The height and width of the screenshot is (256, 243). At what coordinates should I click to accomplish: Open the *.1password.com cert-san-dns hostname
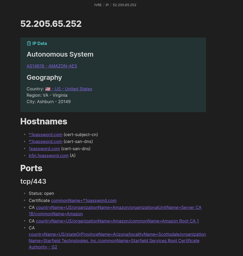(45, 141)
